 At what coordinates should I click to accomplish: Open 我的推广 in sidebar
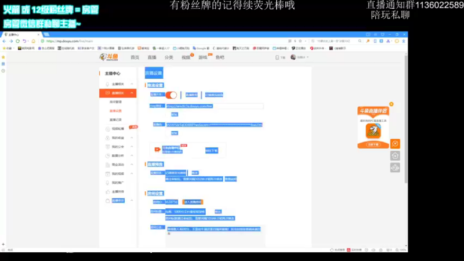coord(118,183)
